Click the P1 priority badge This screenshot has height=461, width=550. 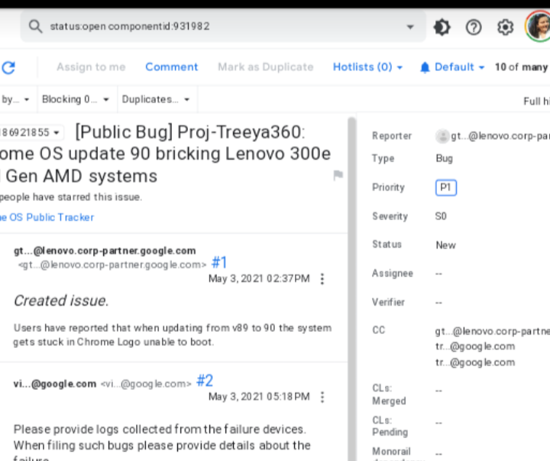pyautogui.click(x=445, y=187)
